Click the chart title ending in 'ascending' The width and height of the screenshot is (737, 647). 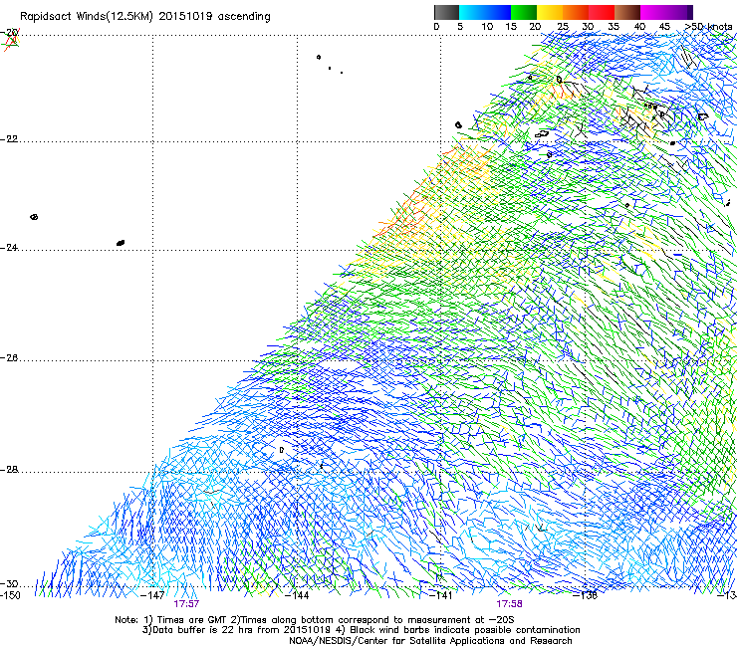click(145, 17)
